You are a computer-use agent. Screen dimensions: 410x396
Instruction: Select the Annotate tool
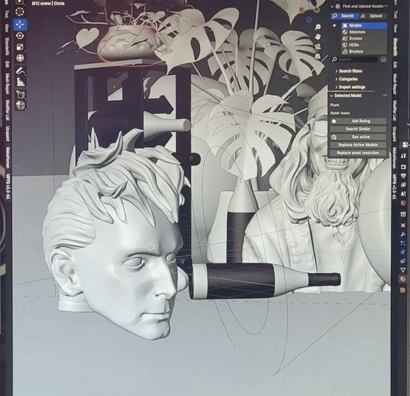[20, 71]
